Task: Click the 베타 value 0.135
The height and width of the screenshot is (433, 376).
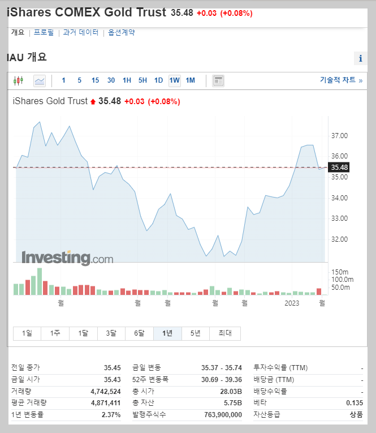Action: click(x=355, y=403)
